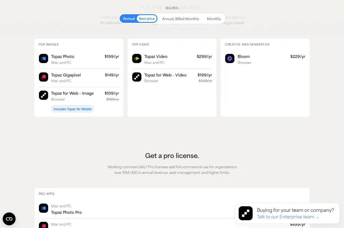Click the Buying for your team text

coord(295,210)
